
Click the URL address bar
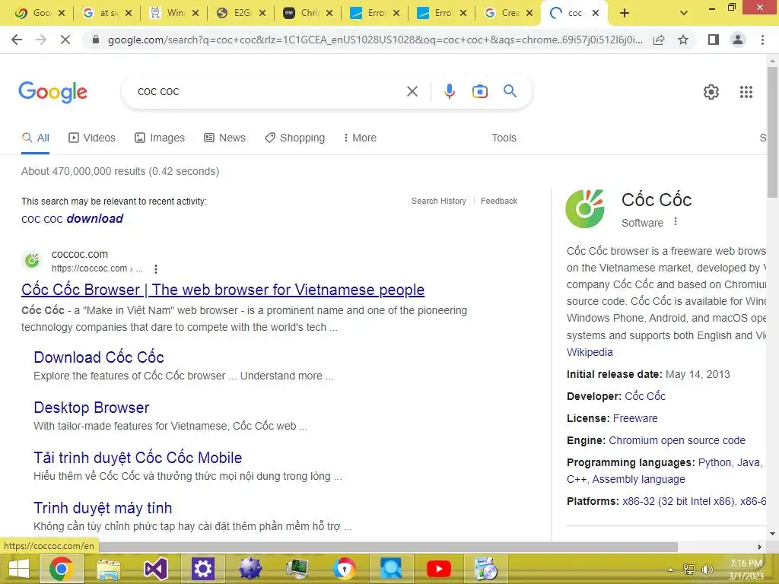point(375,40)
